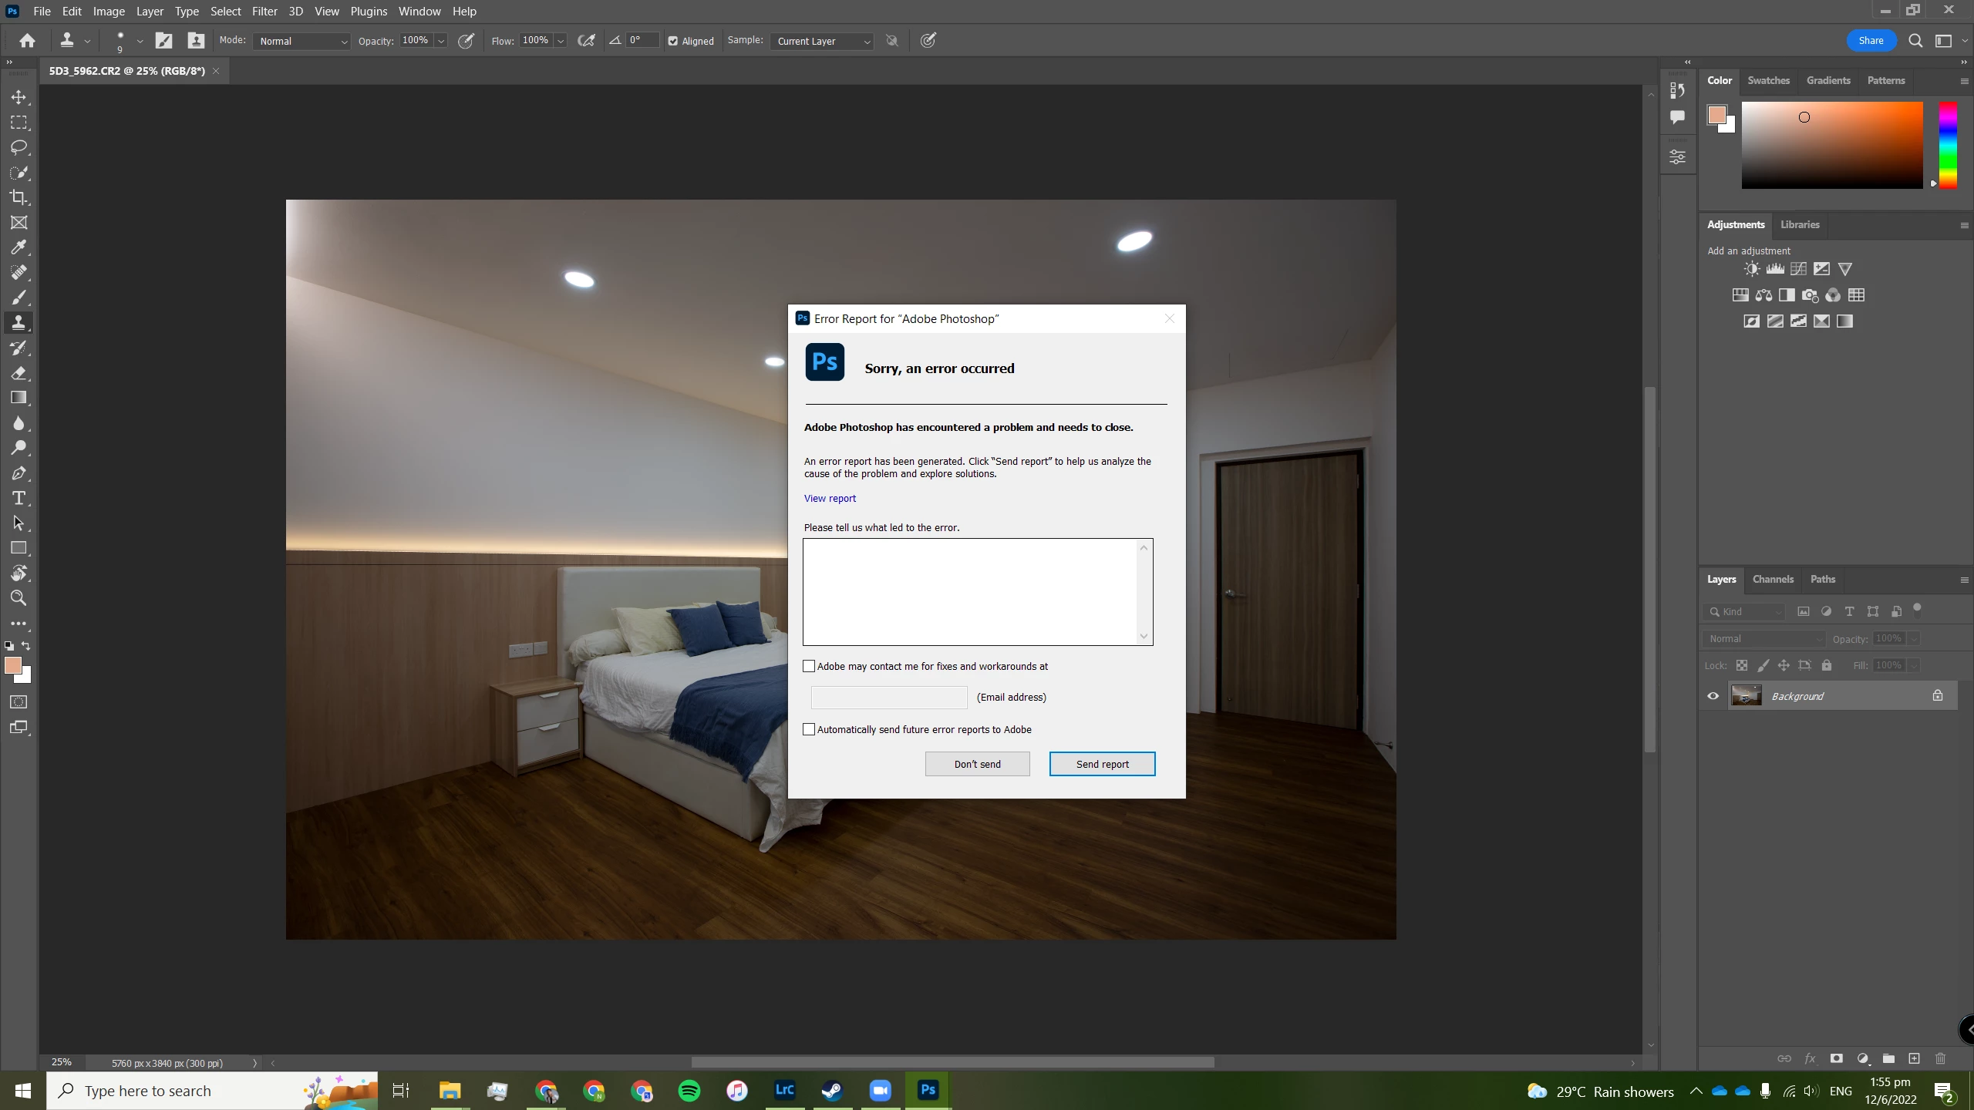This screenshot has height=1110, width=1974.
Task: Select the Pen tool
Action: pos(19,473)
